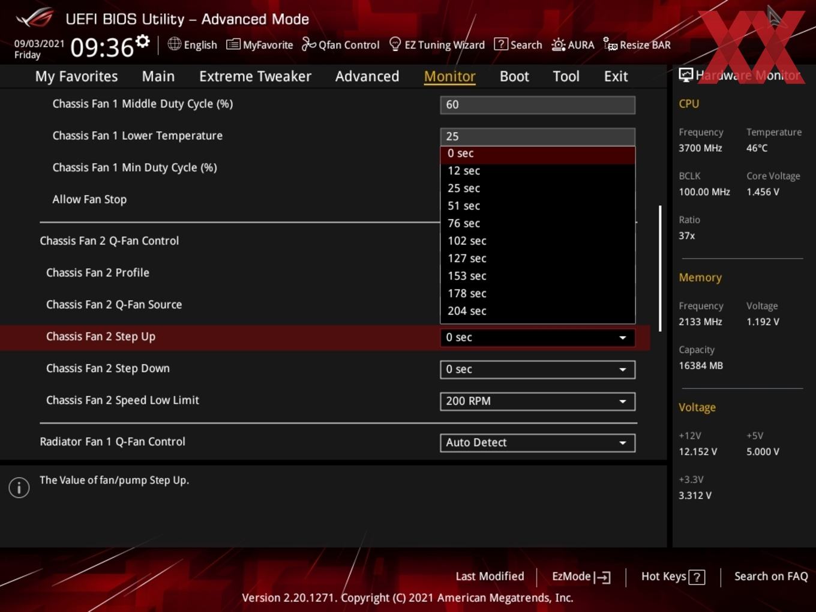Switch to EzMode
816x612 pixels.
(581, 577)
